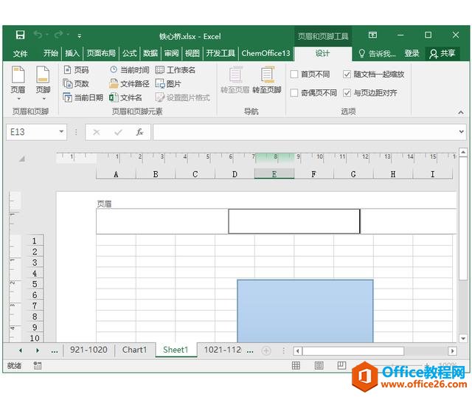The width and height of the screenshot is (472, 397).
Task: Click the Select All corner triangle
Action: [21, 159]
